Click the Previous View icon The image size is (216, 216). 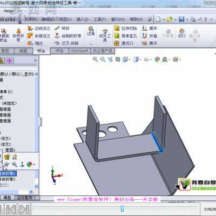[110, 59]
